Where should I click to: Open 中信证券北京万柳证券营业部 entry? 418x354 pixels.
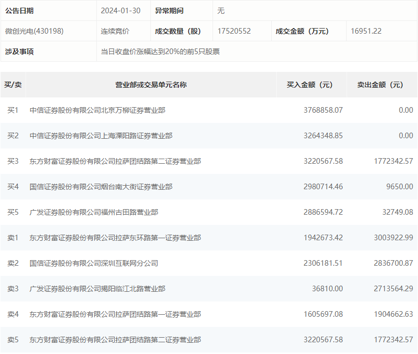tap(97, 110)
